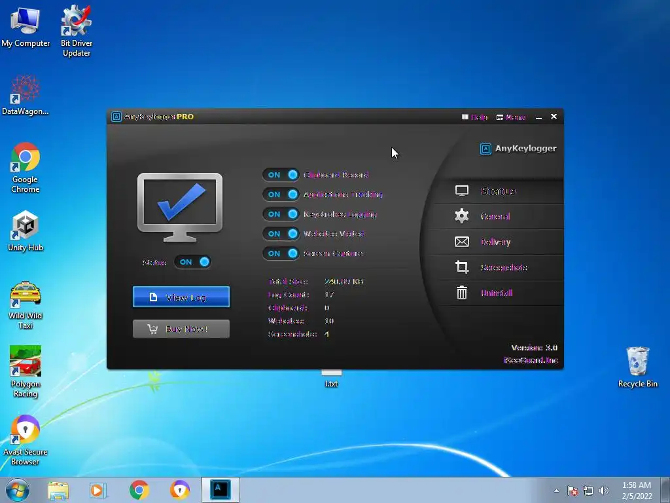
Task: Open network status tray icon
Action: click(588, 491)
